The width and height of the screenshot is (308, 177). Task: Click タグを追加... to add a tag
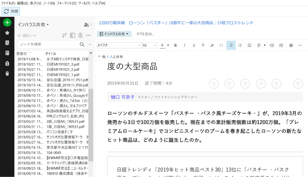[145, 34]
